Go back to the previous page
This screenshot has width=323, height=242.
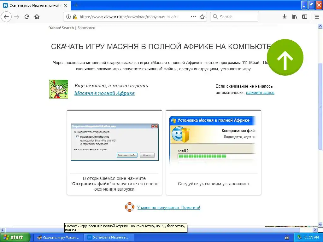click(6, 17)
